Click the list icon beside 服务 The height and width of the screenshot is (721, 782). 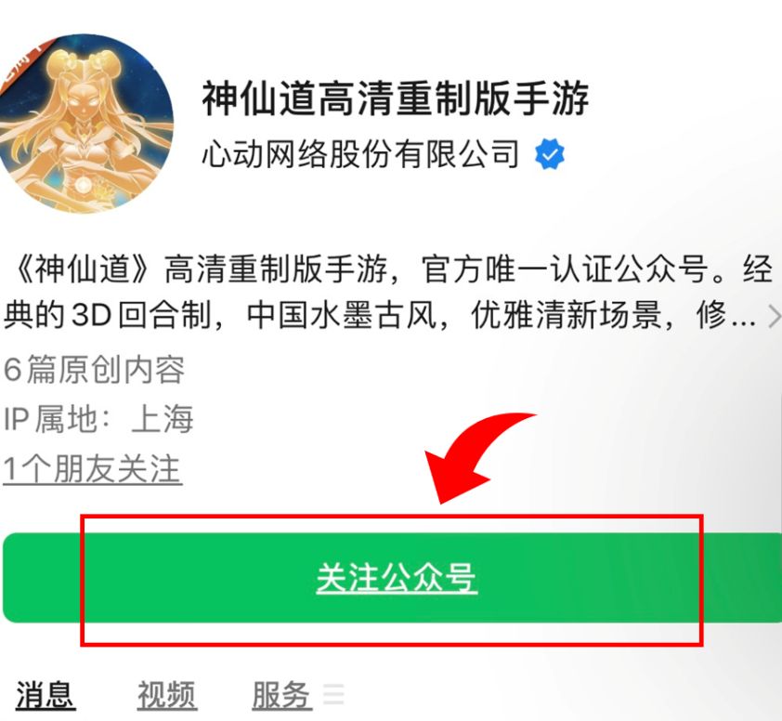333,694
